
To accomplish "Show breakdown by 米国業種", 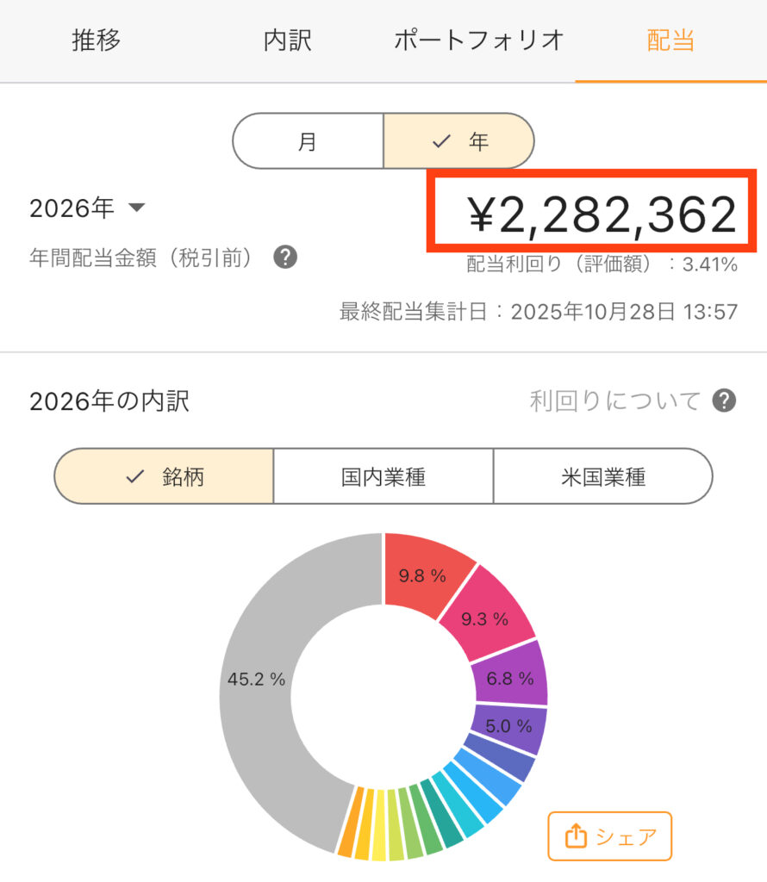I will 602,476.
